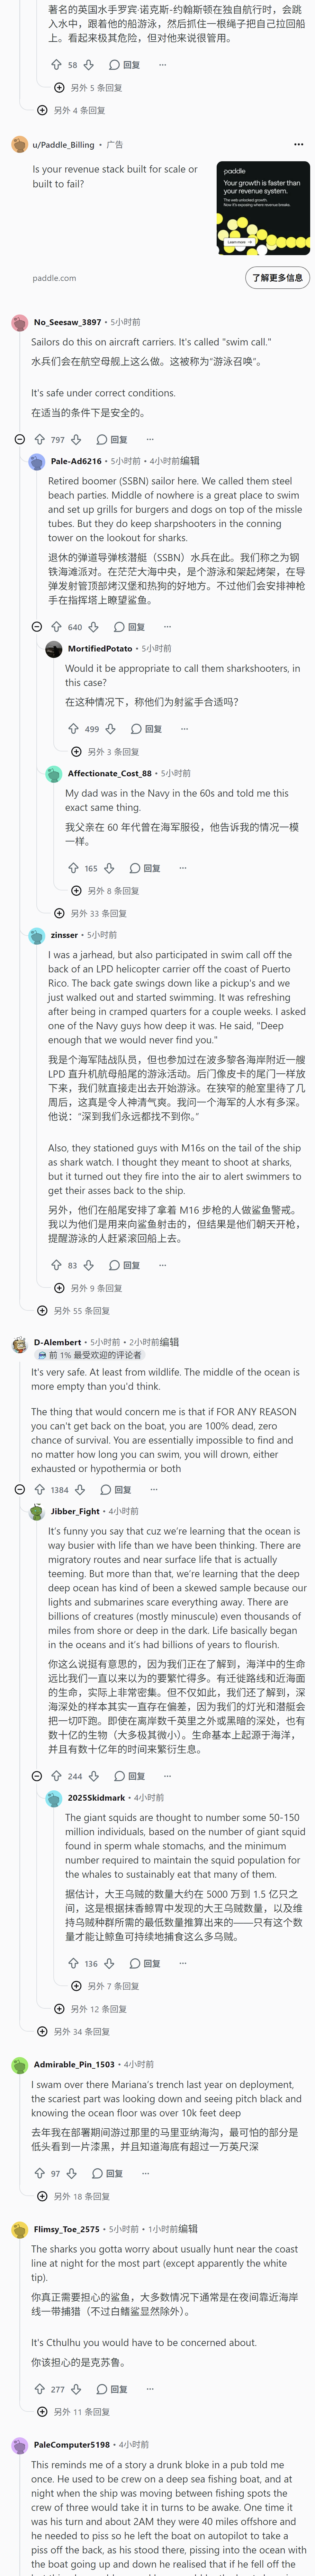Viewport: 315px width, 2576px height.
Task: Collapse Jibber_Fight's reply thread
Action: coord(37,1776)
